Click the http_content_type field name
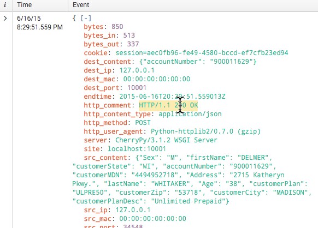 pos(117,114)
